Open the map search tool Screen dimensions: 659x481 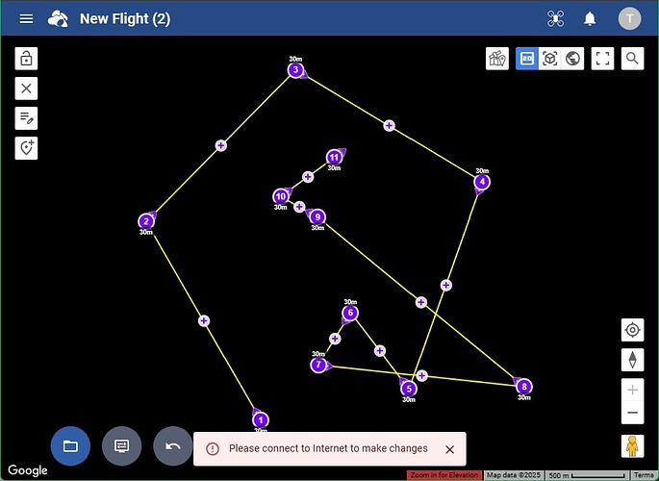tap(632, 59)
